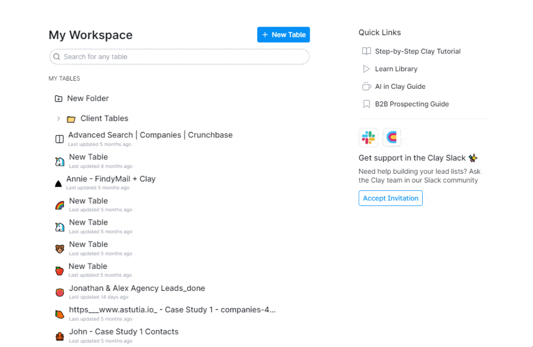Click the New Folder icon

[x=58, y=98]
